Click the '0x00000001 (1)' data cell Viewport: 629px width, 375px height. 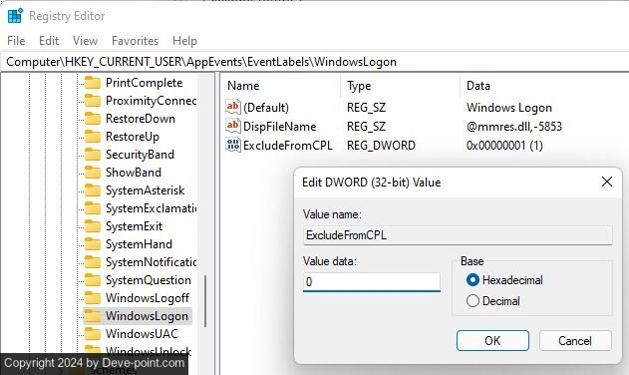(x=504, y=145)
